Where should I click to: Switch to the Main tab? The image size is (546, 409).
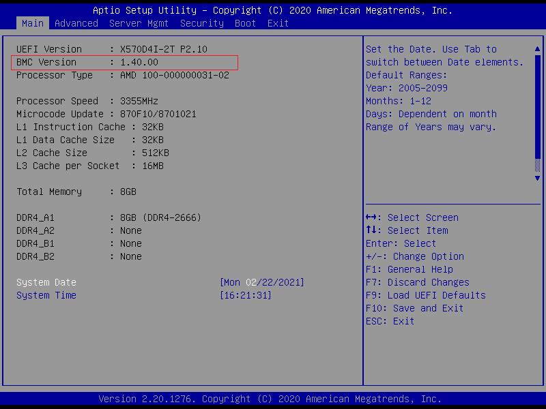[32, 23]
